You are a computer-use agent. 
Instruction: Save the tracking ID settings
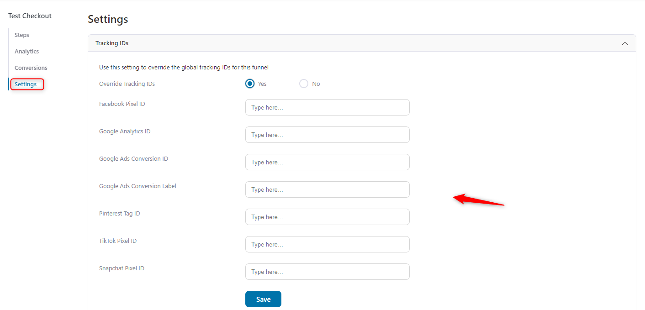tap(263, 299)
